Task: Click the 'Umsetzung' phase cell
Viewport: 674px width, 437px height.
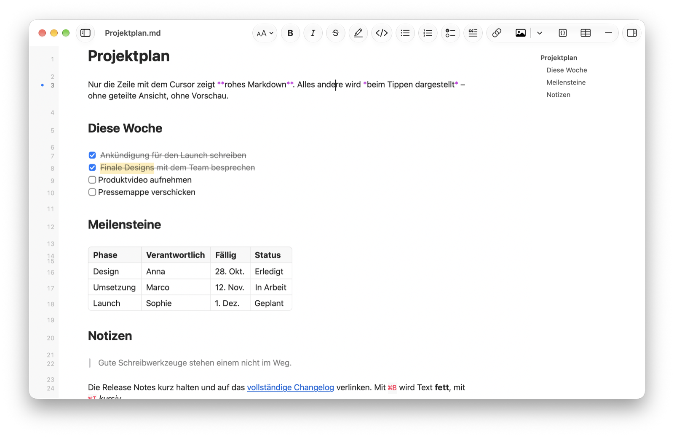Action: pyautogui.click(x=115, y=287)
